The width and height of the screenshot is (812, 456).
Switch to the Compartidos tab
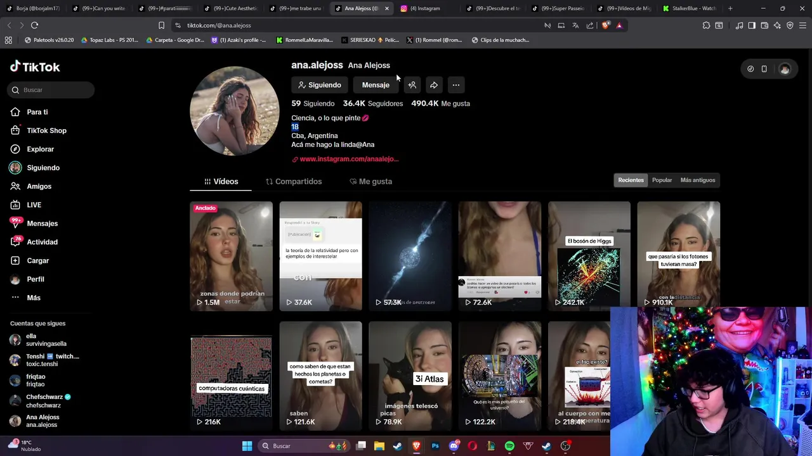(294, 182)
